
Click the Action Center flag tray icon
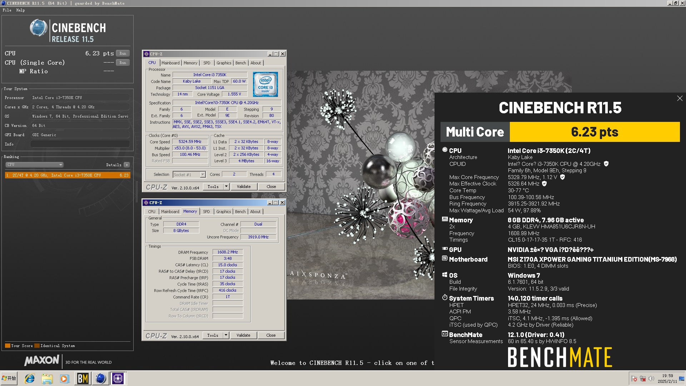coord(634,378)
